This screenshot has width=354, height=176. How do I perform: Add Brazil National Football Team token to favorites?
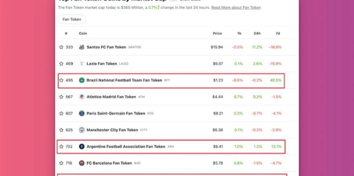click(x=61, y=80)
